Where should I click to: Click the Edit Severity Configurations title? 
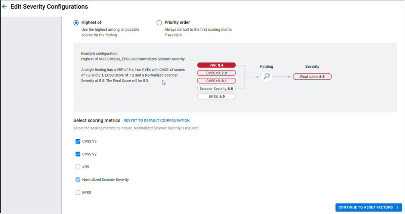(x=49, y=7)
